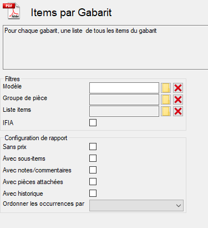Click the Groupe de pièce field
The height and width of the screenshot is (228, 208).
(124, 100)
